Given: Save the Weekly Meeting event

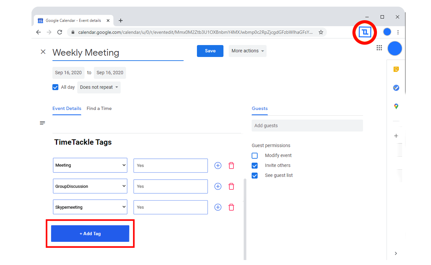Looking at the screenshot, I should (210, 51).
